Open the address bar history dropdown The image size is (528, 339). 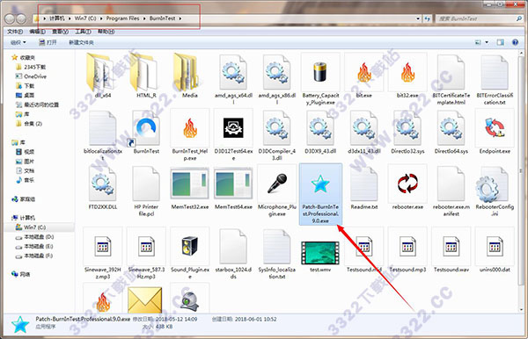(418, 18)
